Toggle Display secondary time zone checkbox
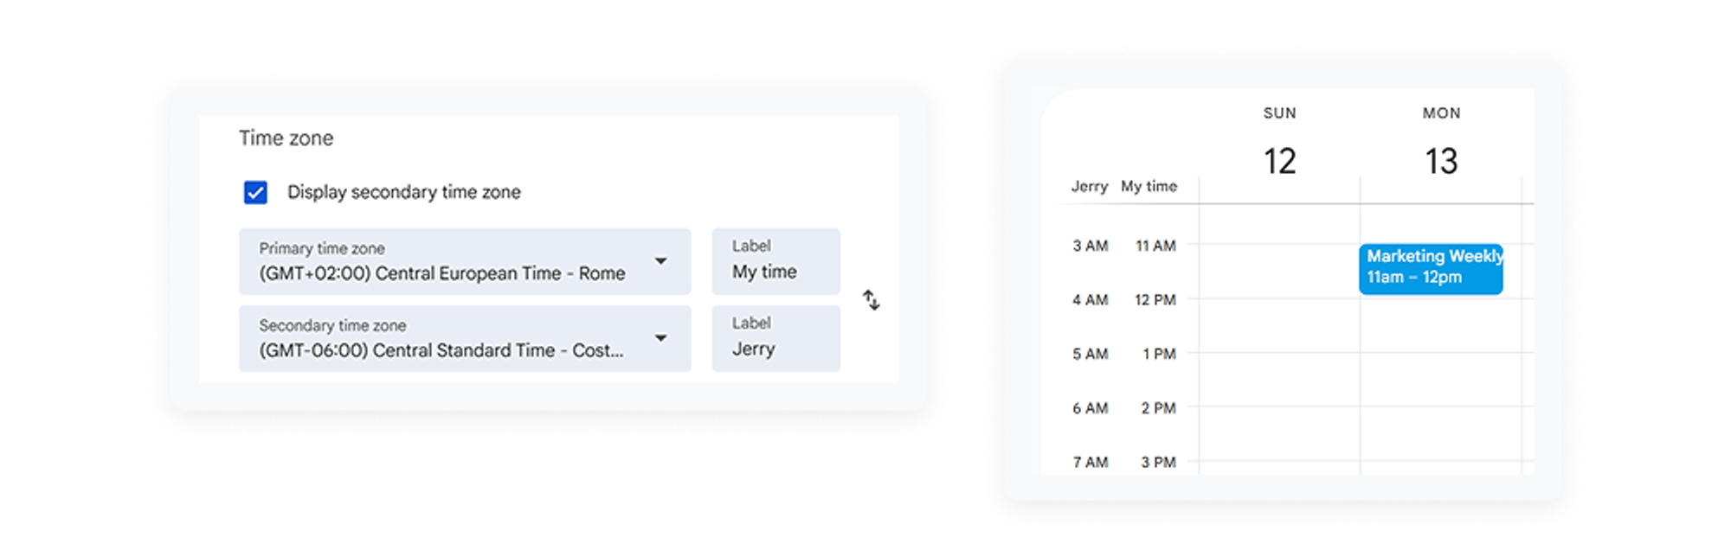1731x557 pixels. click(x=254, y=192)
